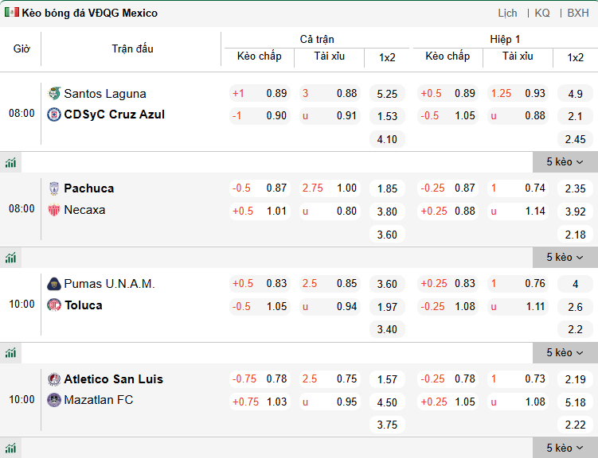Click the Pachuca team logo

54,188
